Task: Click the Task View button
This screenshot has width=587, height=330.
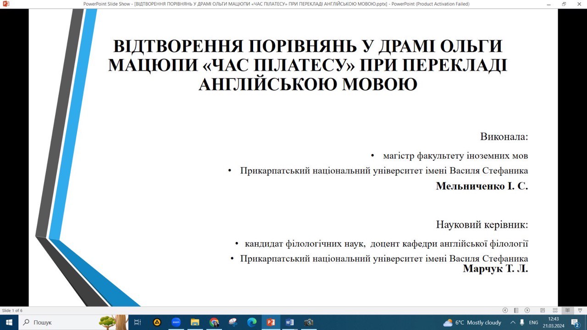Action: pyautogui.click(x=138, y=322)
